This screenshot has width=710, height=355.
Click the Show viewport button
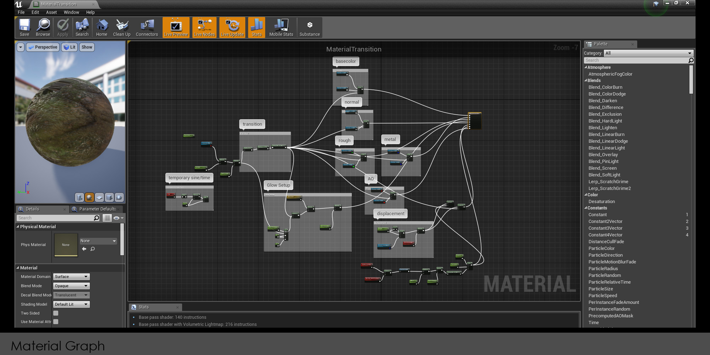(x=87, y=47)
